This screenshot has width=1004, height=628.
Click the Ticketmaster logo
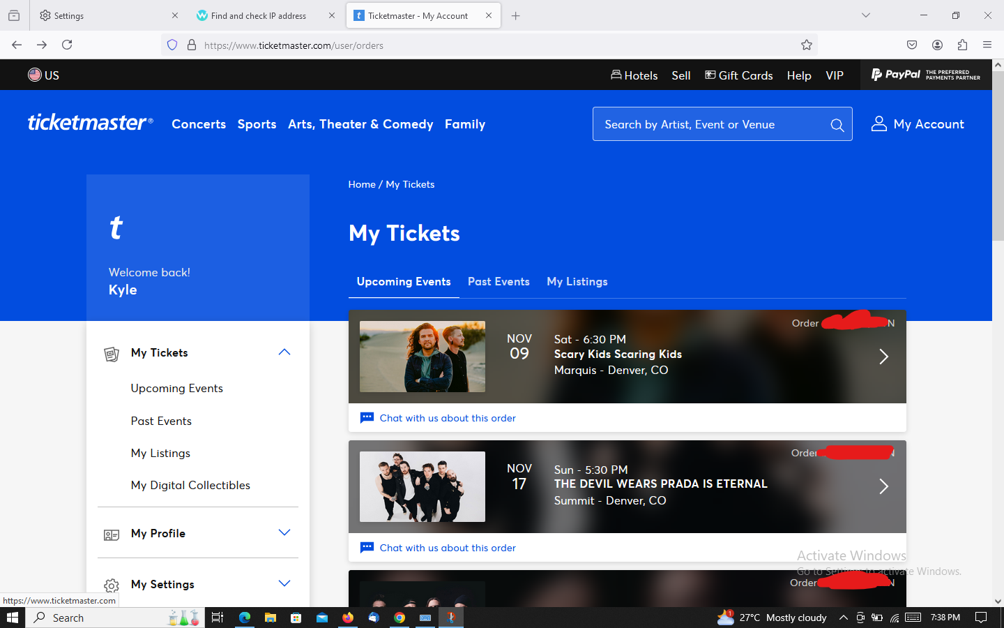click(x=90, y=123)
